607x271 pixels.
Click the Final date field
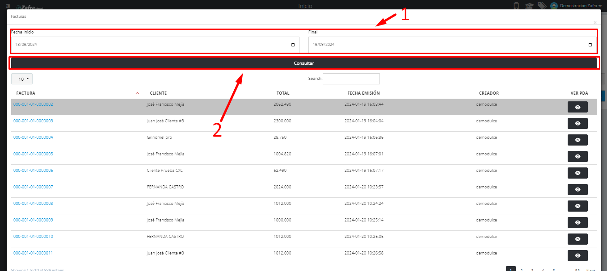(452, 45)
